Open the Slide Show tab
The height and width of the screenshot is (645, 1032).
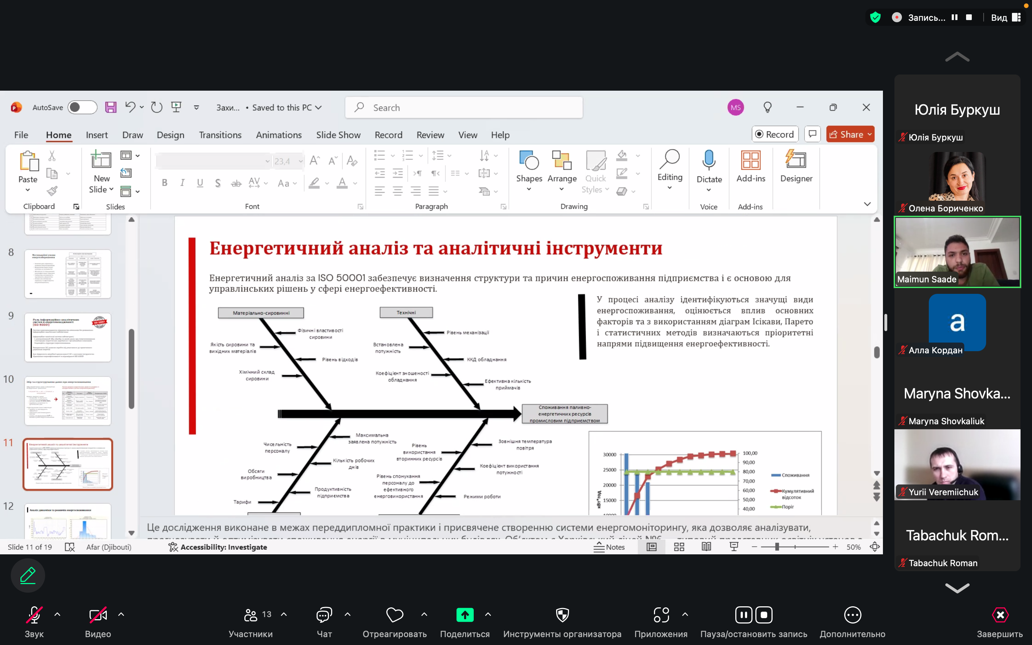click(338, 135)
